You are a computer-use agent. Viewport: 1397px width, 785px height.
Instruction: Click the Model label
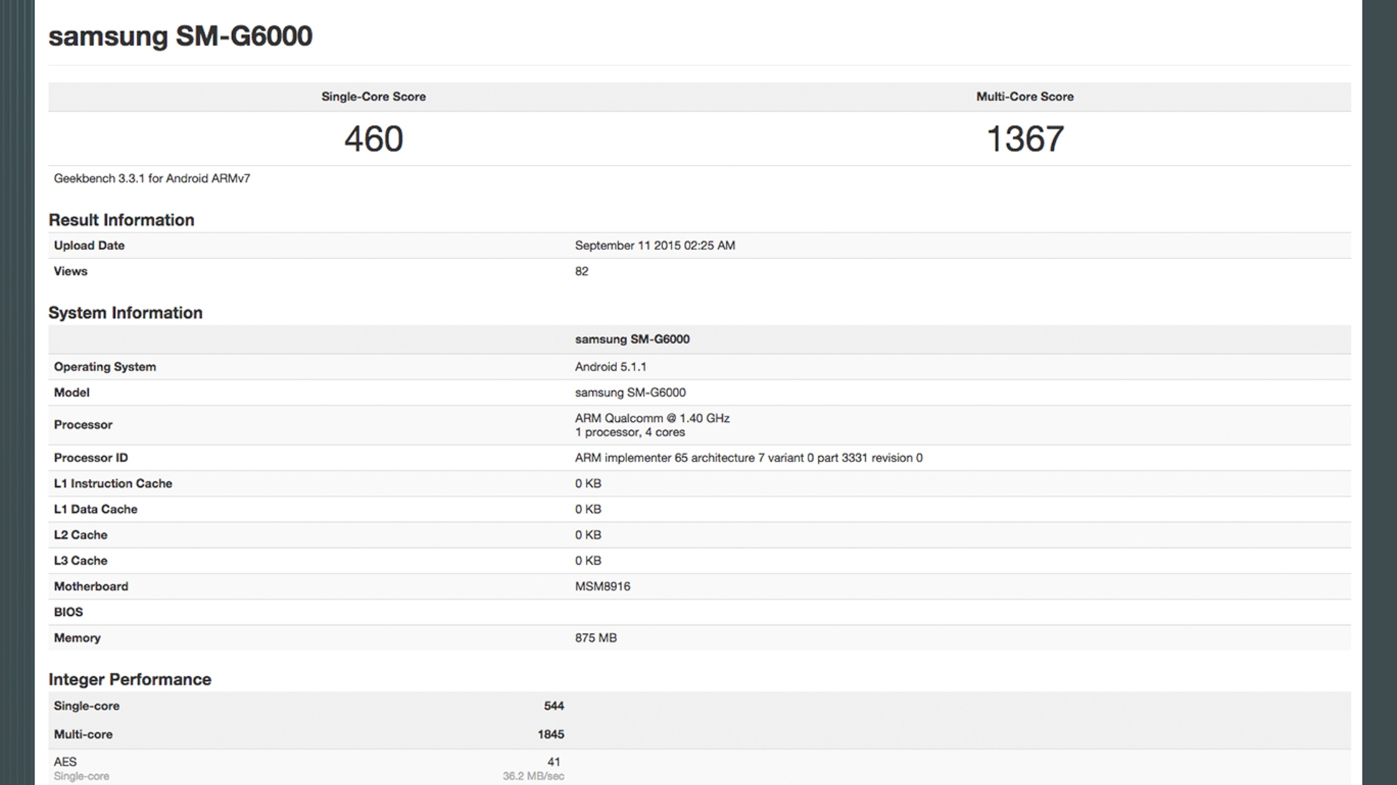[71, 392]
